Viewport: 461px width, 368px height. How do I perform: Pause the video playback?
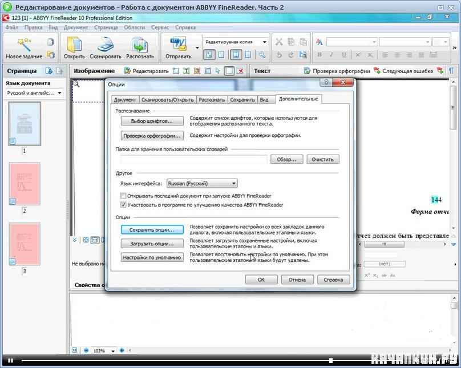pos(10,361)
